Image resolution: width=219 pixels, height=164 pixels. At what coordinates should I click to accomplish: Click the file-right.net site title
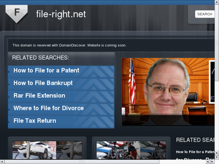61,14
